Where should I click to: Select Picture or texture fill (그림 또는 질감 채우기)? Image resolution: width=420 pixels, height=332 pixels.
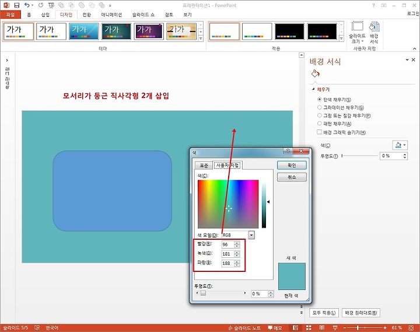[319, 116]
